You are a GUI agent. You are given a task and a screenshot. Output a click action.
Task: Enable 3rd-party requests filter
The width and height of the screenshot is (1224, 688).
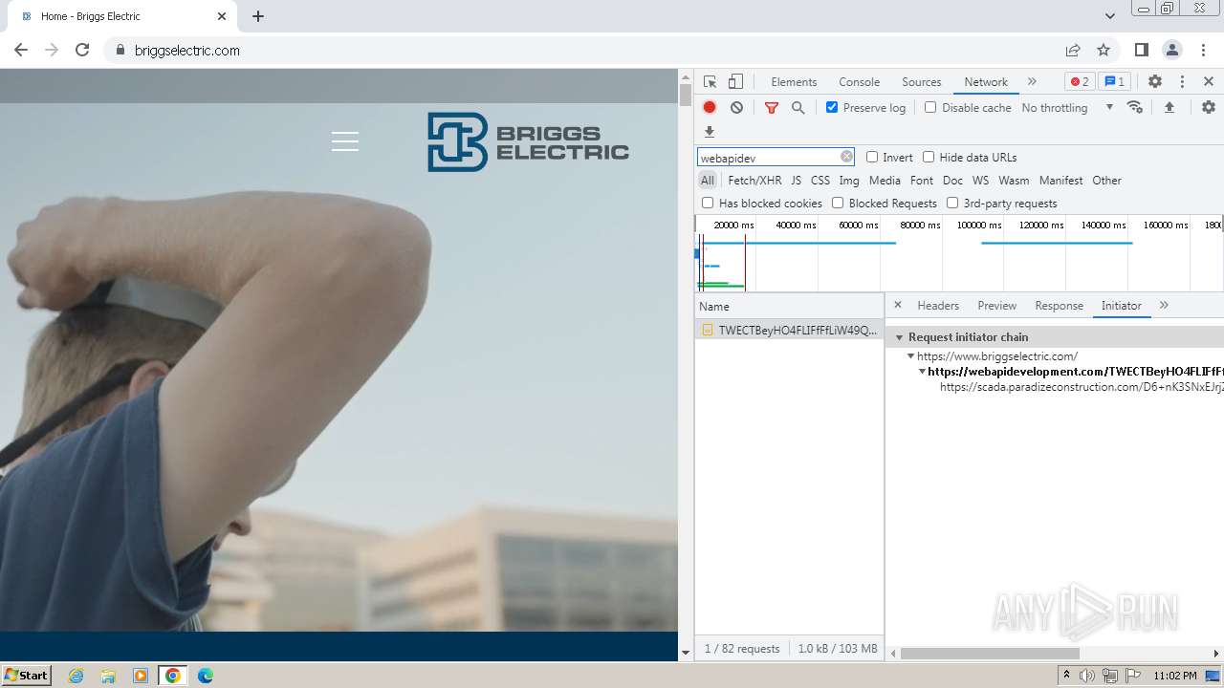[952, 203]
